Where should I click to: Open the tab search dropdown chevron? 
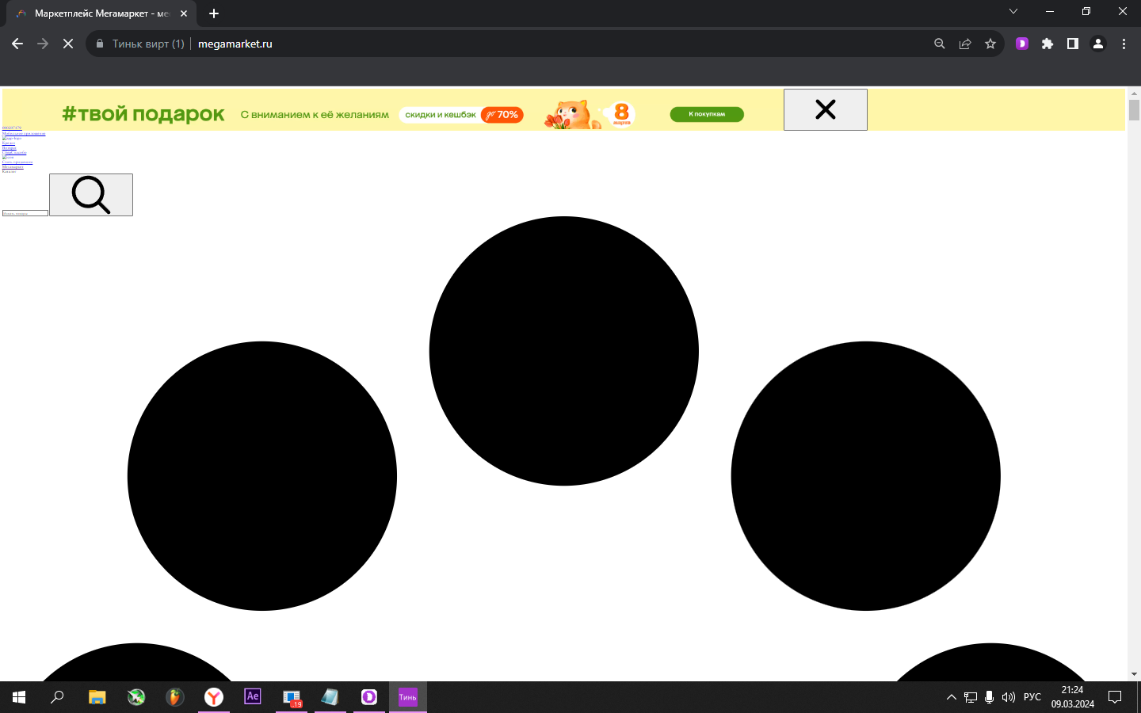pos(1013,11)
